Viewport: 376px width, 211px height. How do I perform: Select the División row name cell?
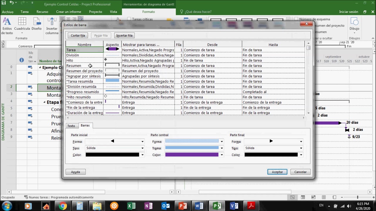[x=84, y=55]
